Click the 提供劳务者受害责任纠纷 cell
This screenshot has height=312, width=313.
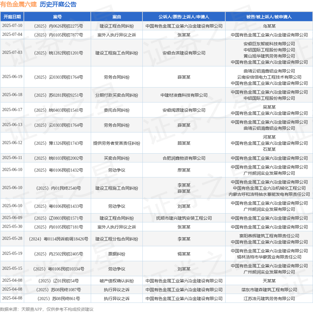(116, 143)
